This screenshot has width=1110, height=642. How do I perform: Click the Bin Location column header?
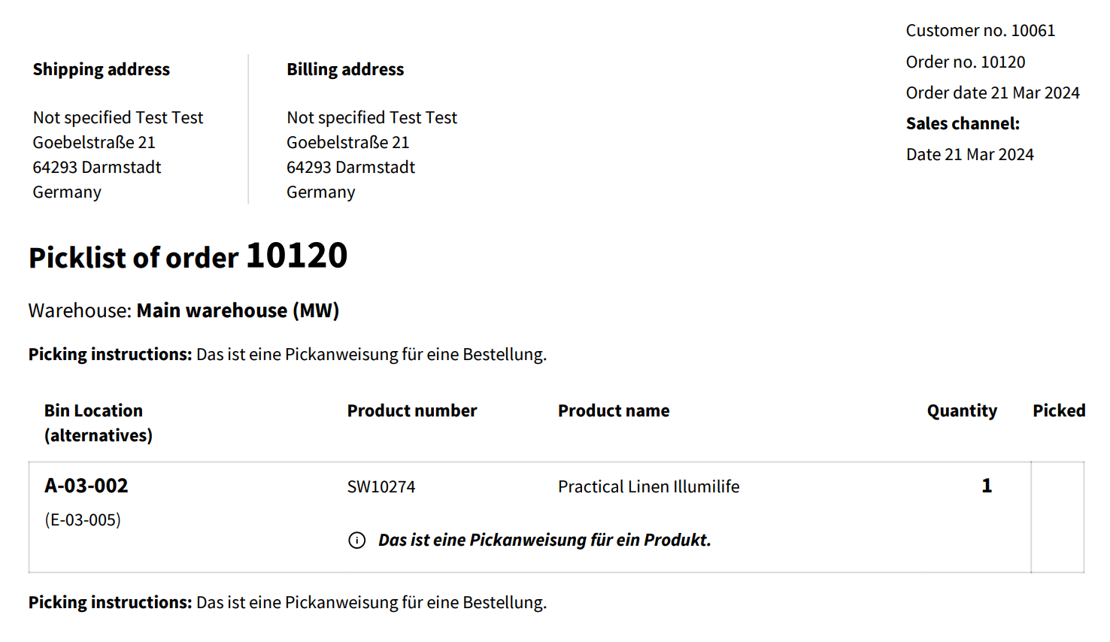98,422
